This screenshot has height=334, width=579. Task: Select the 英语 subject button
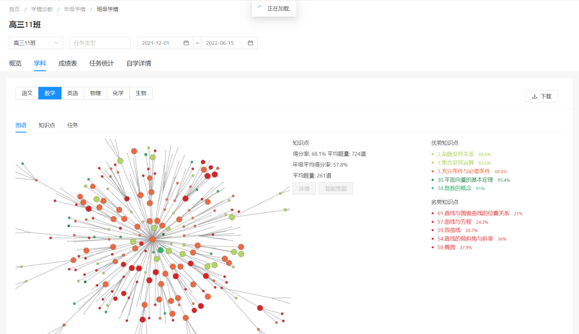(x=73, y=93)
